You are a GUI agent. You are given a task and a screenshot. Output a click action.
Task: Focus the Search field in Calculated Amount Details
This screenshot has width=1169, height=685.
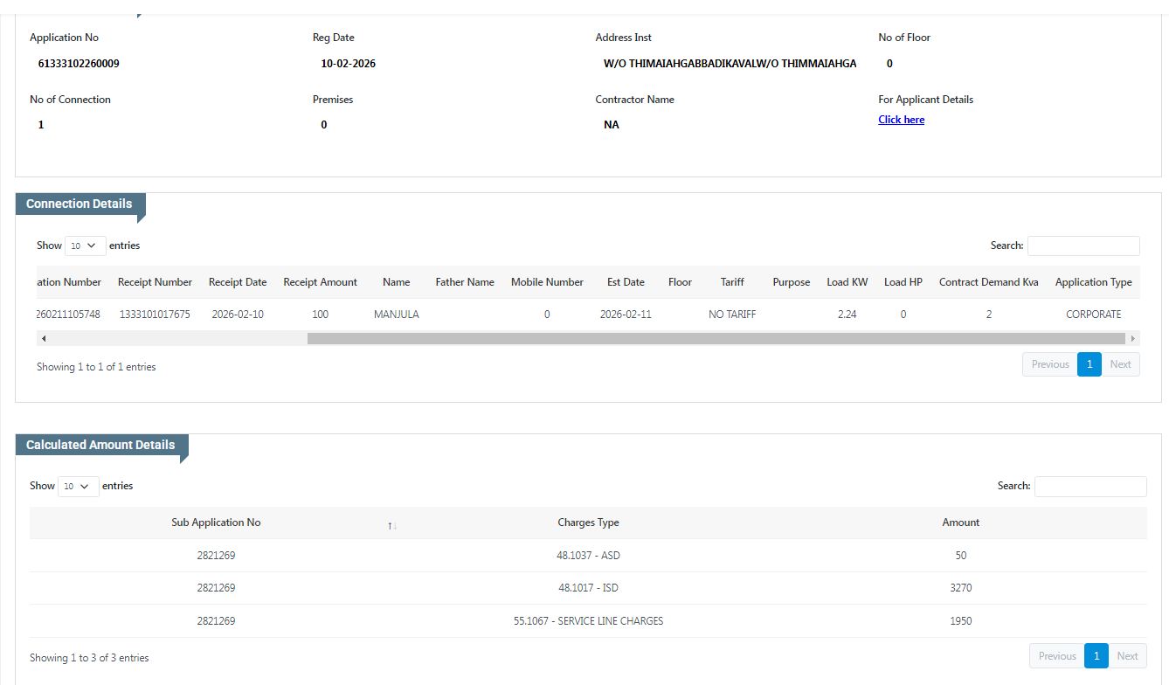coord(1089,486)
